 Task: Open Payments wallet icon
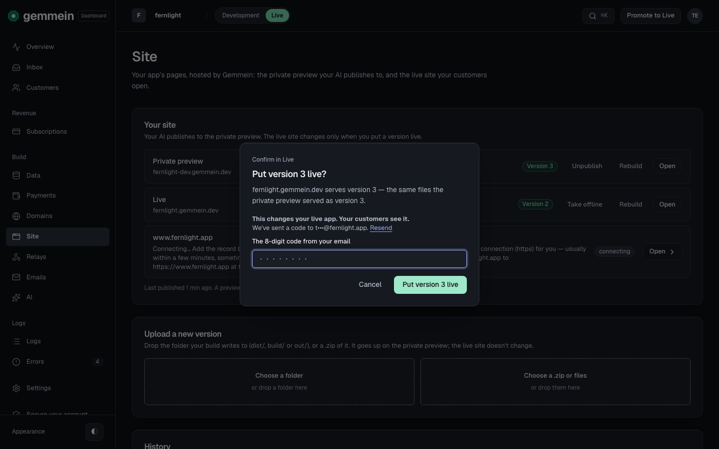(x=16, y=196)
